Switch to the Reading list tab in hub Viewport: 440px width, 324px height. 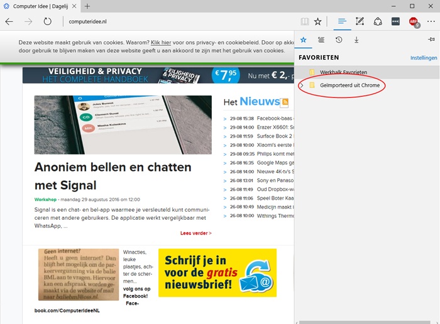[321, 40]
